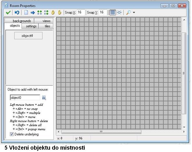Screen dimensions: 192x152
Task: Click the unlock all instances padlock icon
Action: click(59, 12)
